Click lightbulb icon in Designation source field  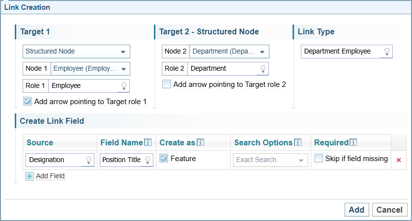coord(89,160)
